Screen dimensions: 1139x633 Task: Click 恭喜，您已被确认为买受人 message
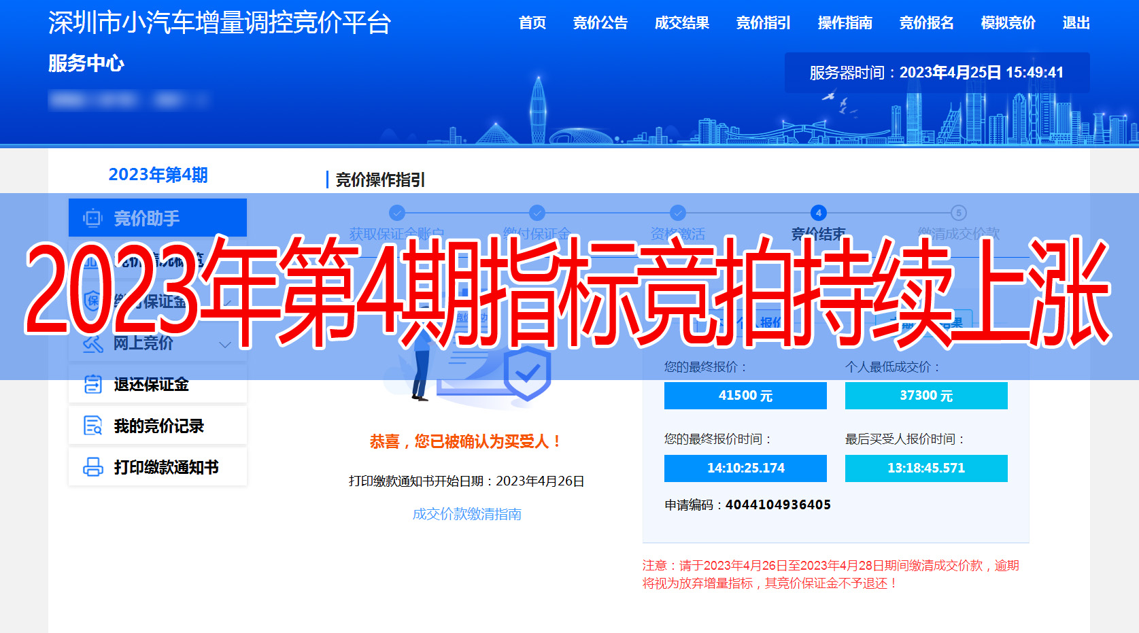coord(466,441)
